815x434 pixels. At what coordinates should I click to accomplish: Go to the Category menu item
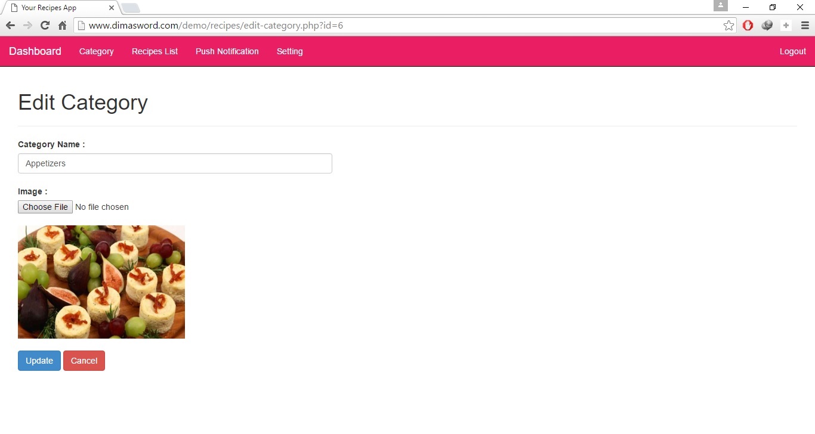point(96,51)
